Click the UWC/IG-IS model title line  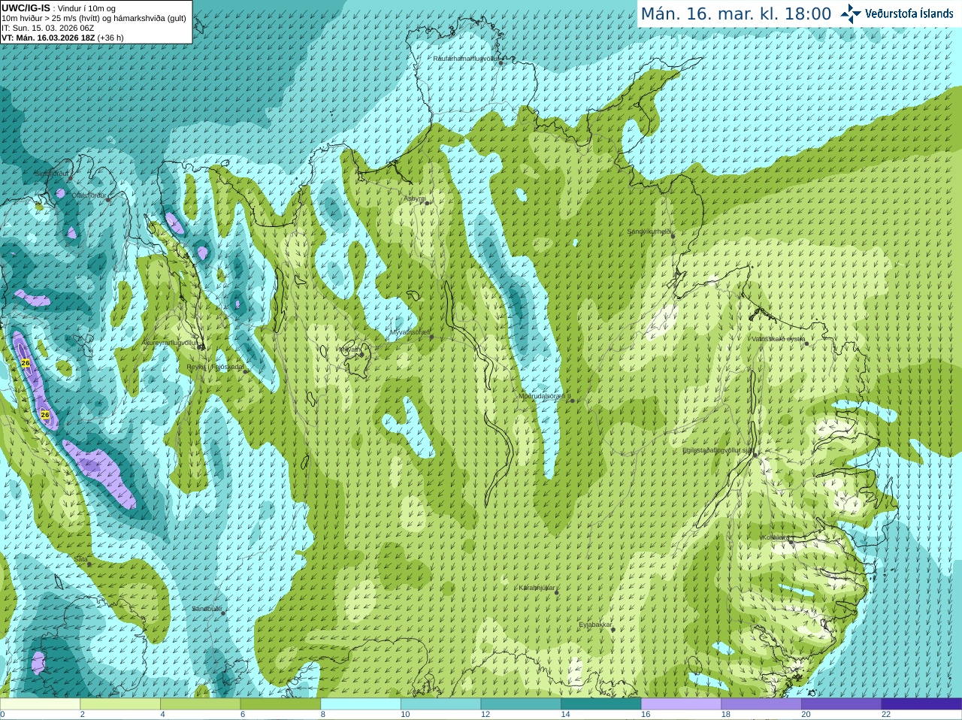coord(59,8)
